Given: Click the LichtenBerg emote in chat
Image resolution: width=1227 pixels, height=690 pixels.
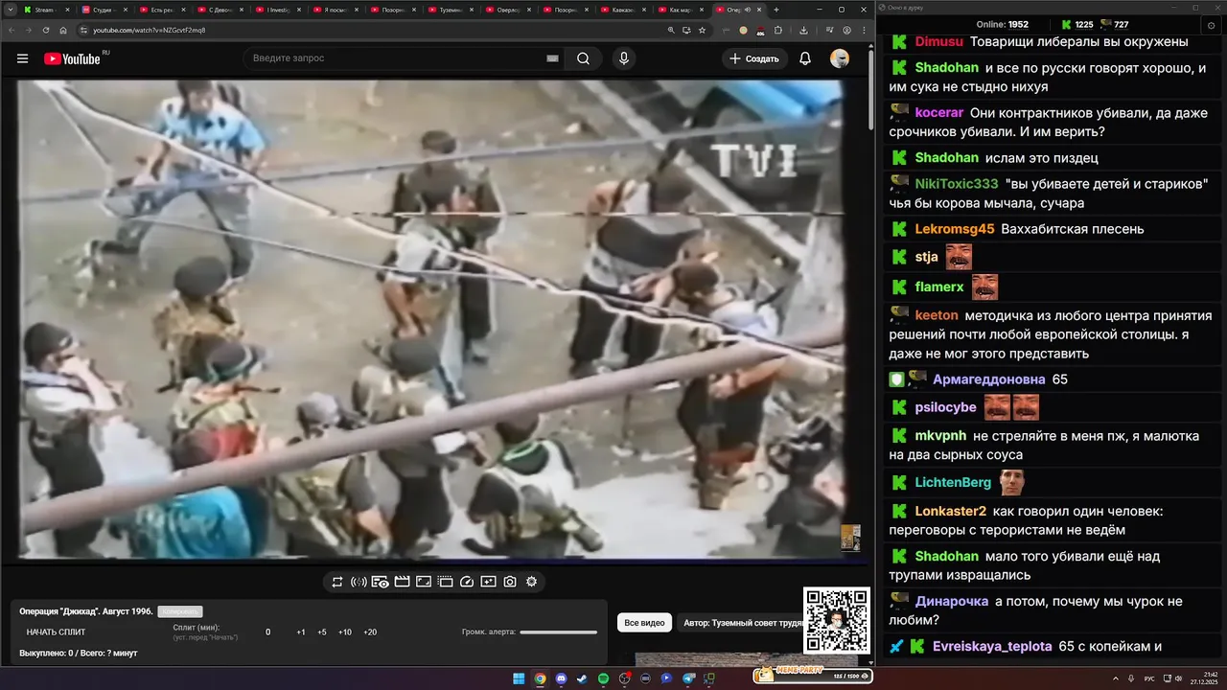Looking at the screenshot, I should tap(1011, 482).
